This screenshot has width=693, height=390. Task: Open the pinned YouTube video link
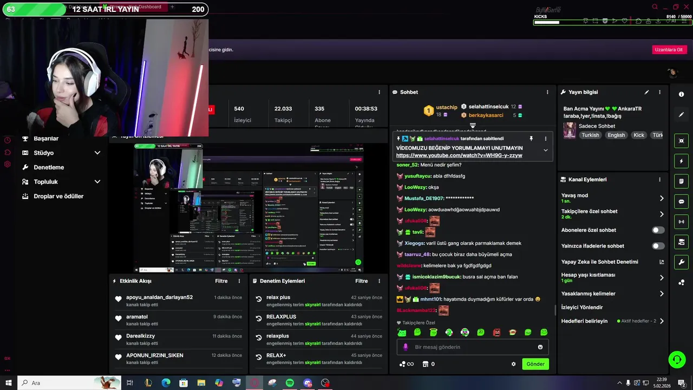coord(459,155)
